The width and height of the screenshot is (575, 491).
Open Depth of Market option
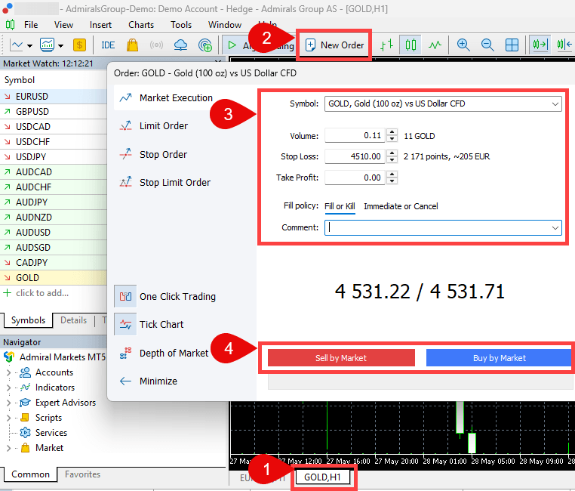click(x=174, y=353)
